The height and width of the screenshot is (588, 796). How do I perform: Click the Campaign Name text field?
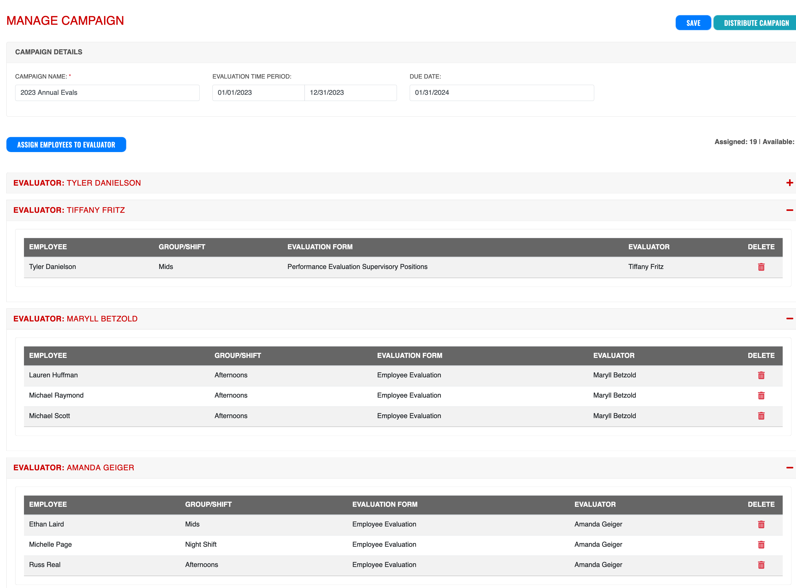pyautogui.click(x=107, y=93)
